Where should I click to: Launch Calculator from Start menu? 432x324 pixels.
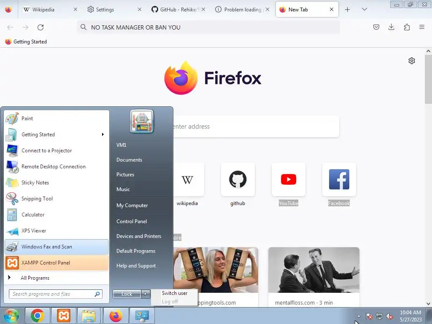click(57, 215)
